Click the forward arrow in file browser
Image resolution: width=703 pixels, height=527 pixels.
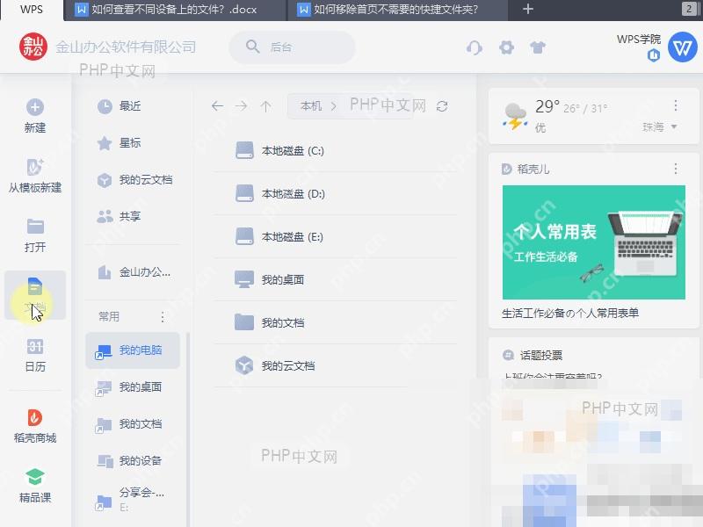[241, 106]
